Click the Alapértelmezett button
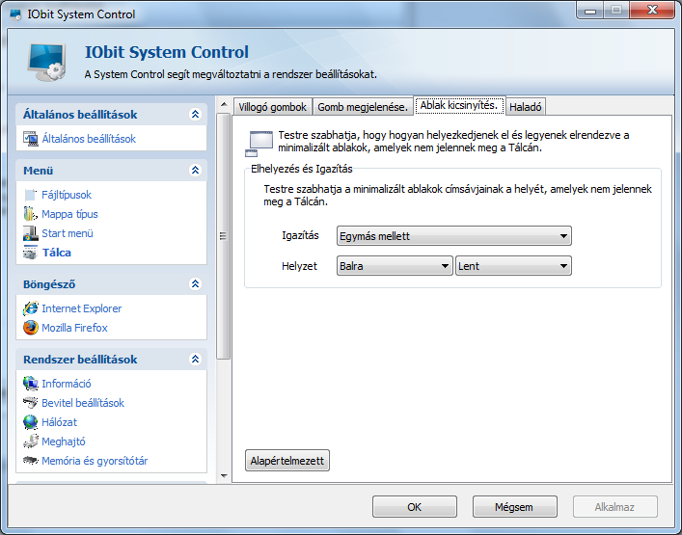Viewport: 682px width, 535px height. tap(287, 461)
